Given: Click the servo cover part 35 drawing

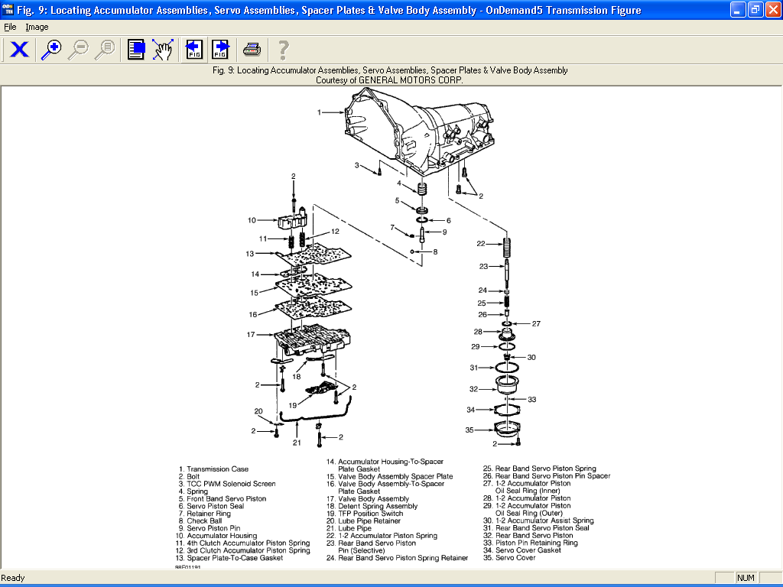Looking at the screenshot, I should (x=508, y=429).
